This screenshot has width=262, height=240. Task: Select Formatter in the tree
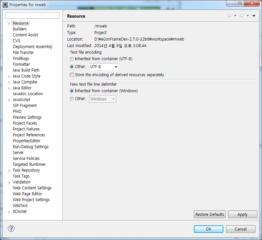(x=21, y=64)
